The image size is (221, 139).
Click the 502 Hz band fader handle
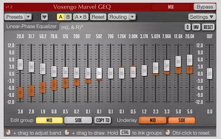(x=99, y=73)
